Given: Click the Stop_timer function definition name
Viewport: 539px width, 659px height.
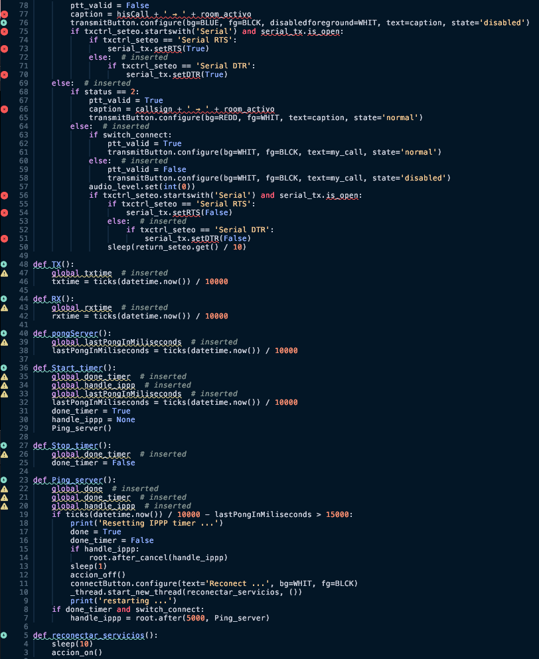Looking at the screenshot, I should (x=75, y=445).
